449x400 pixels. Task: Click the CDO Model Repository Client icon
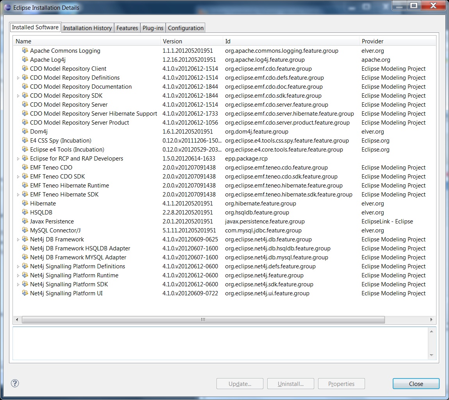[25, 69]
